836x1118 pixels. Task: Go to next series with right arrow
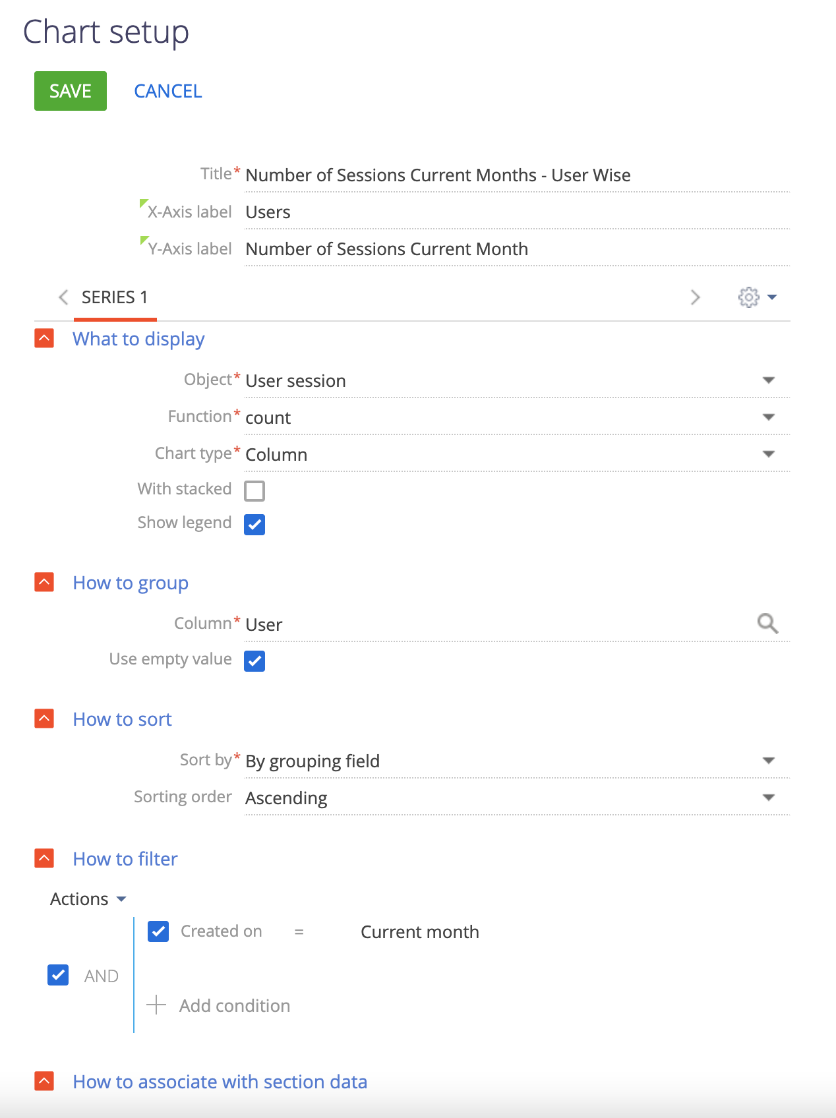point(695,297)
